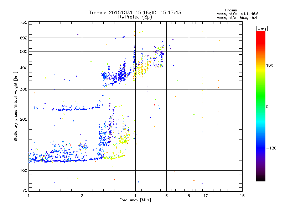Viewport: 285px width, 213px height.
Task: Click the '500' y-axis tick label
Action: tap(24, 51)
